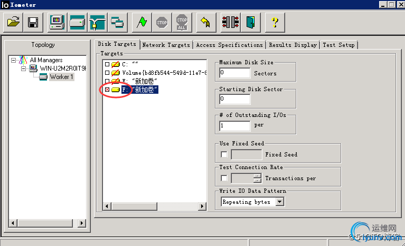Click the C: drive icon

116,64
